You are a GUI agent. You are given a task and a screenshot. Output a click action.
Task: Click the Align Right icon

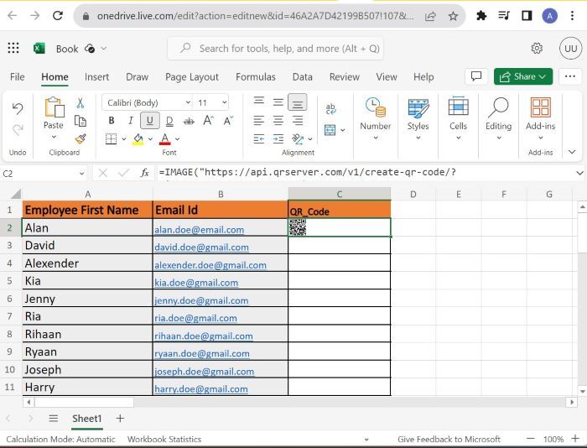pyautogui.click(x=298, y=121)
